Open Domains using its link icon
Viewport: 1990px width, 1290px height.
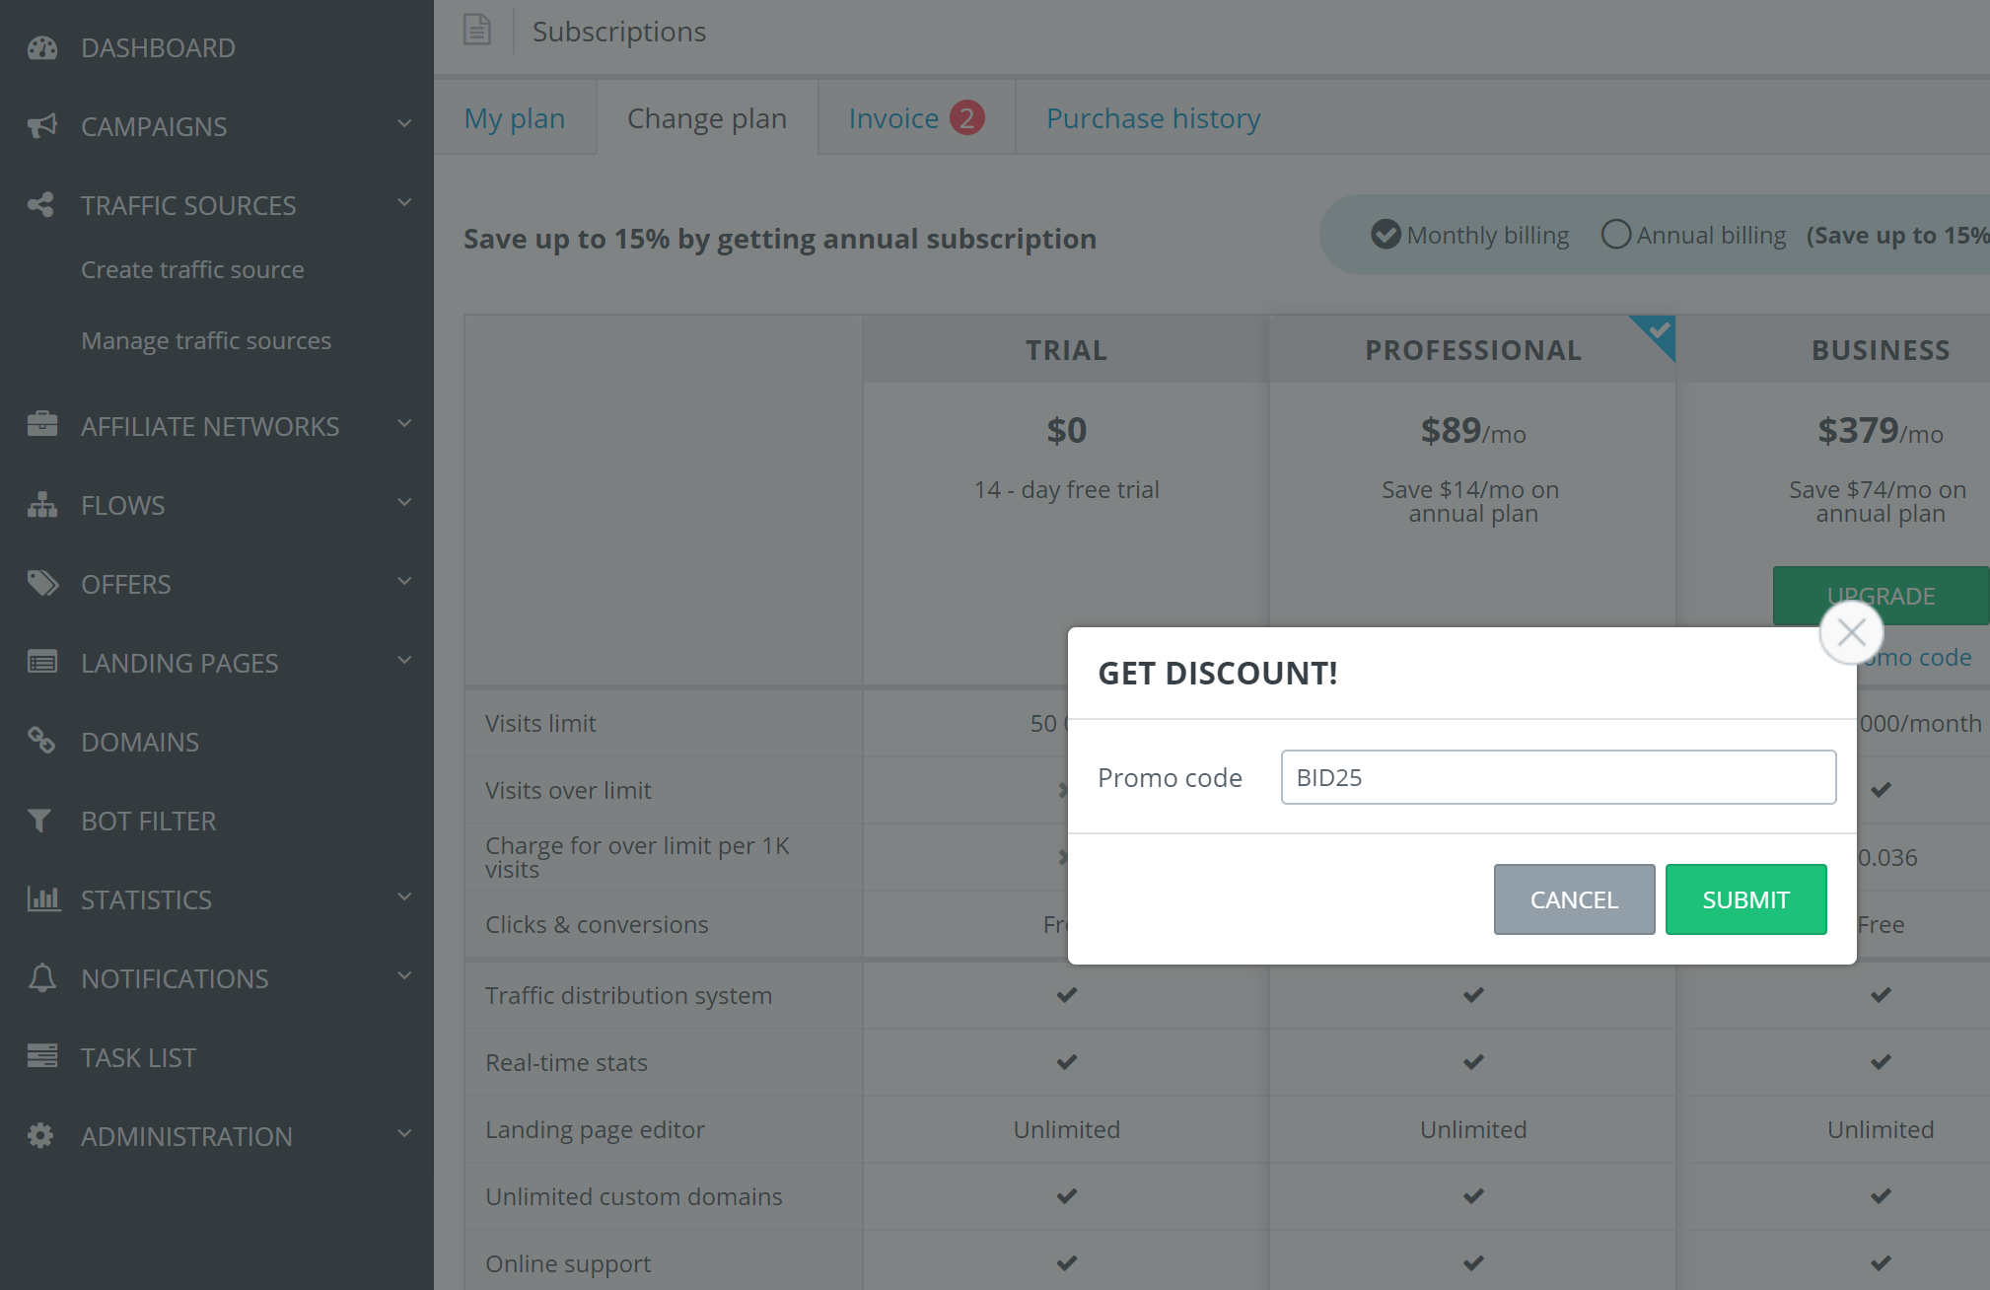(40, 741)
